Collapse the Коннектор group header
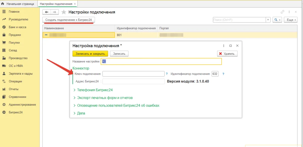303x147 pixels. pos(81,68)
